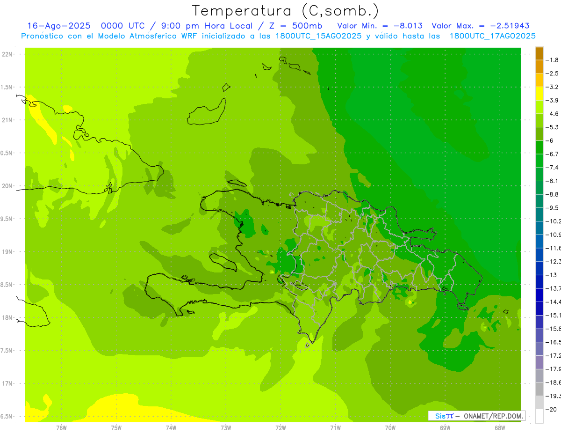
Task: Click the -10.2 value on the color scale
Action: tap(554, 221)
